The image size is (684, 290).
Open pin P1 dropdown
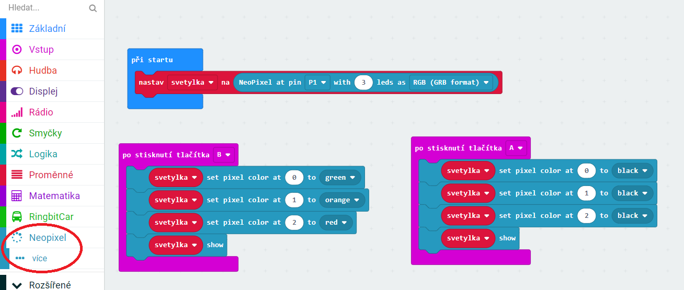pos(317,83)
